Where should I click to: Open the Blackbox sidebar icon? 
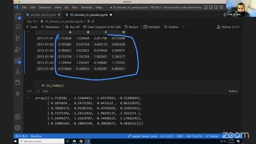click(x=18, y=94)
